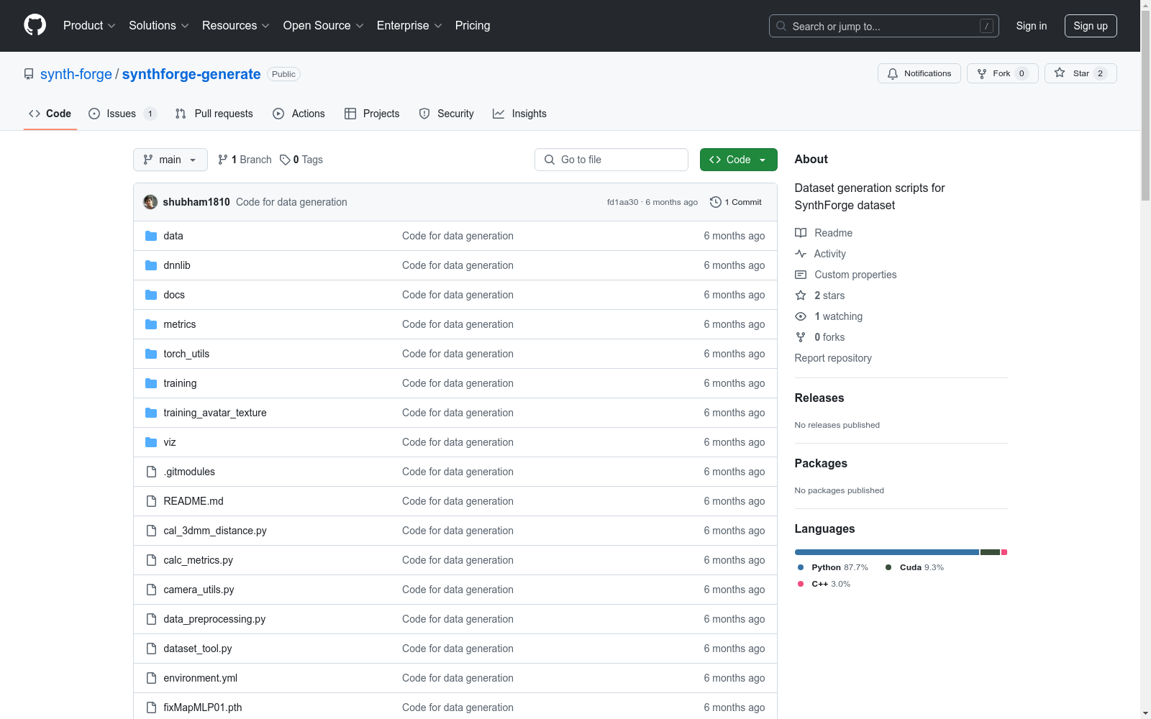Switch to the Issues tab

point(122,114)
